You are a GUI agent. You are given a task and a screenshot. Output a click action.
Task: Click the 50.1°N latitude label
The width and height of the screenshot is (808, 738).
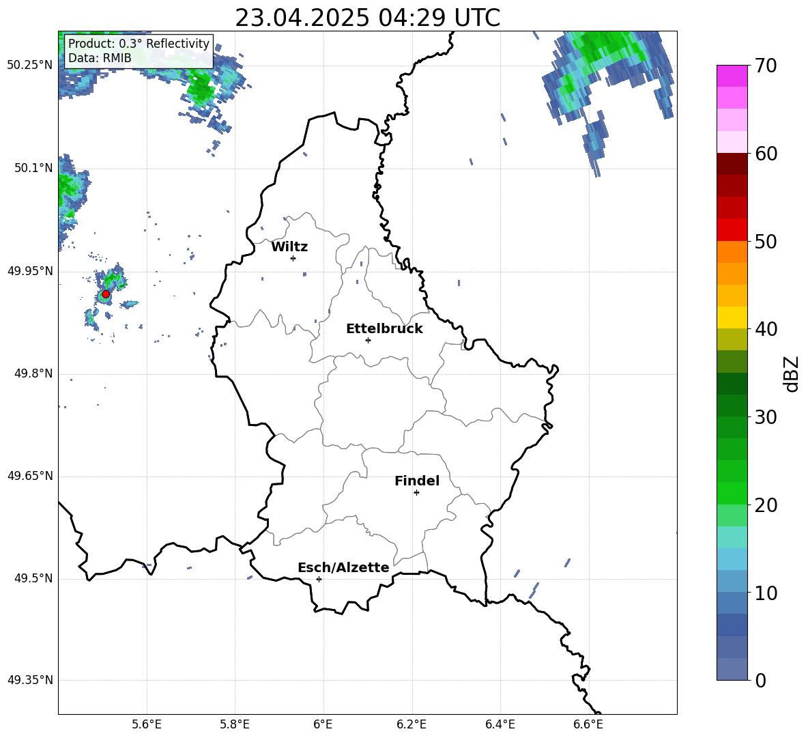(34, 168)
